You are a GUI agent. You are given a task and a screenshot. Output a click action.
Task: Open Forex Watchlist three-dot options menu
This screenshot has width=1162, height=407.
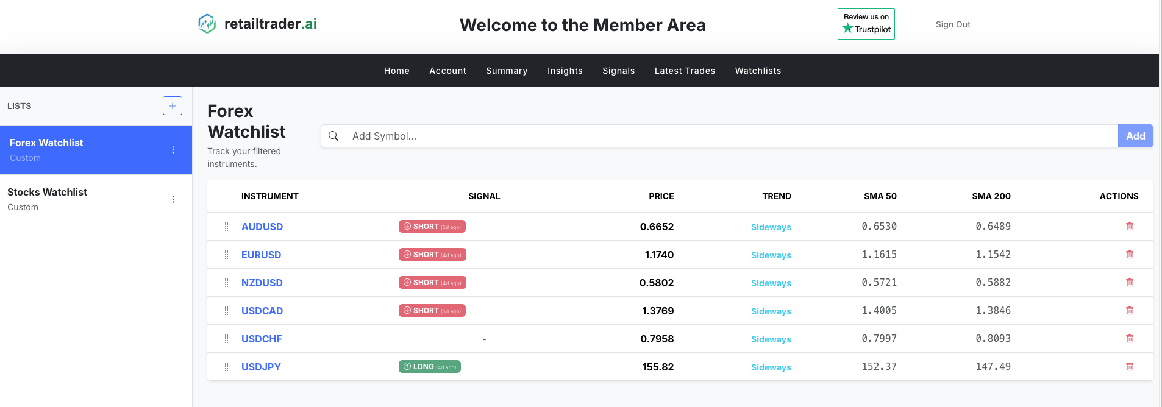point(173,150)
